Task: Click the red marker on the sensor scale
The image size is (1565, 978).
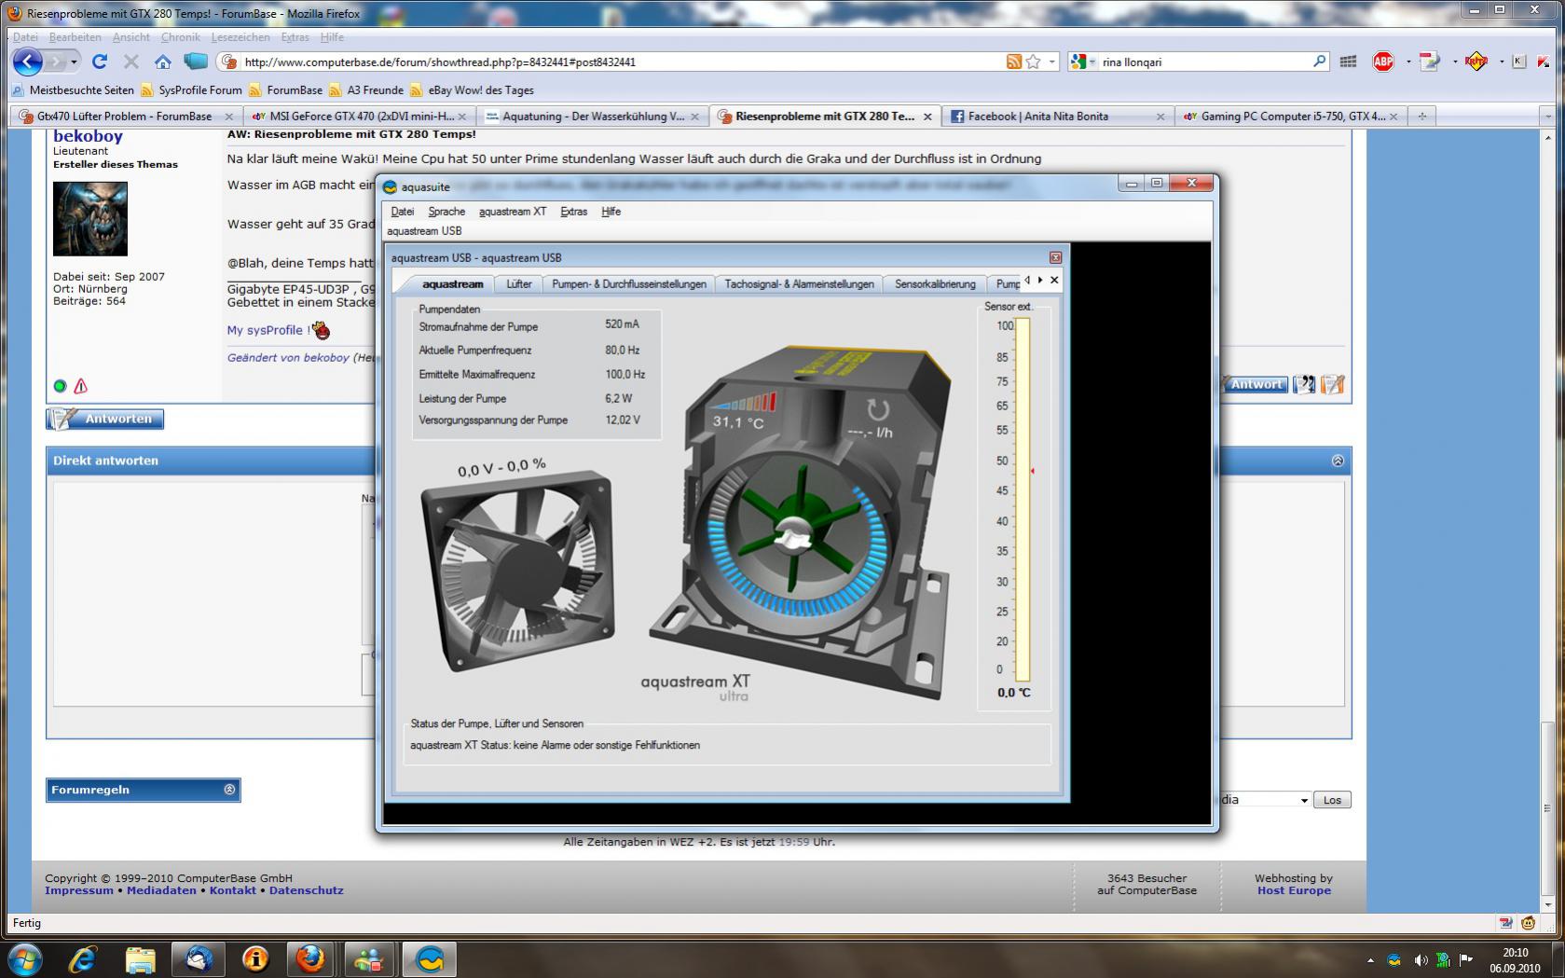Action: [1033, 471]
